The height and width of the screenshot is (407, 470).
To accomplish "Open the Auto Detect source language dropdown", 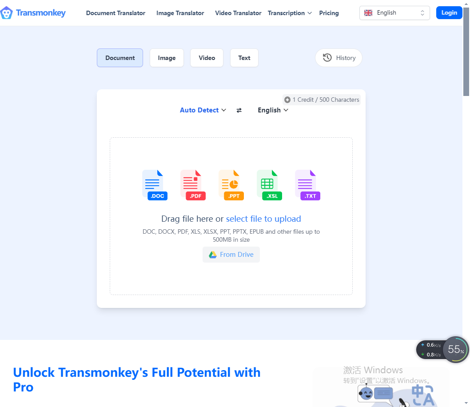I will point(203,110).
